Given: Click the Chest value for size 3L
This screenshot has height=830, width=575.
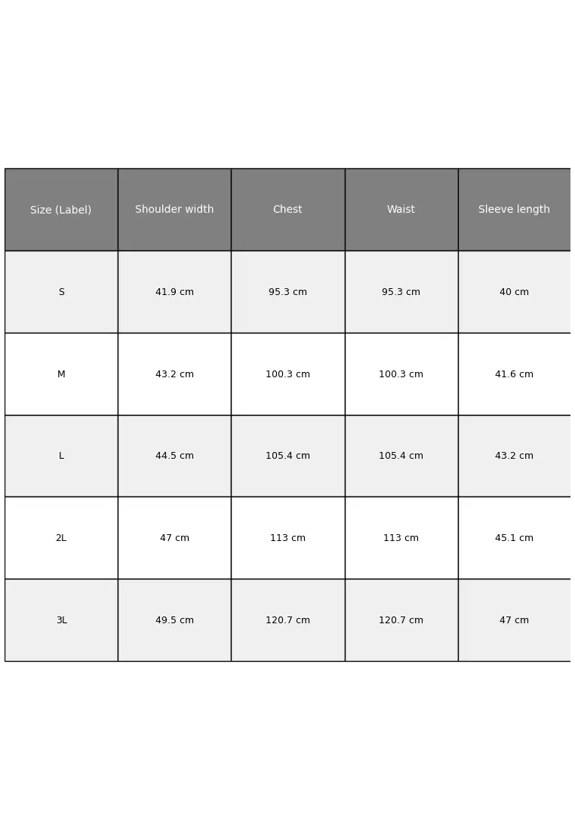Looking at the screenshot, I should [287, 620].
